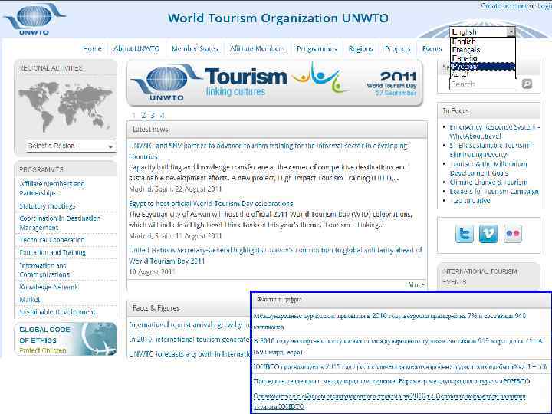Open Emergency Response System focus link

click(x=495, y=131)
